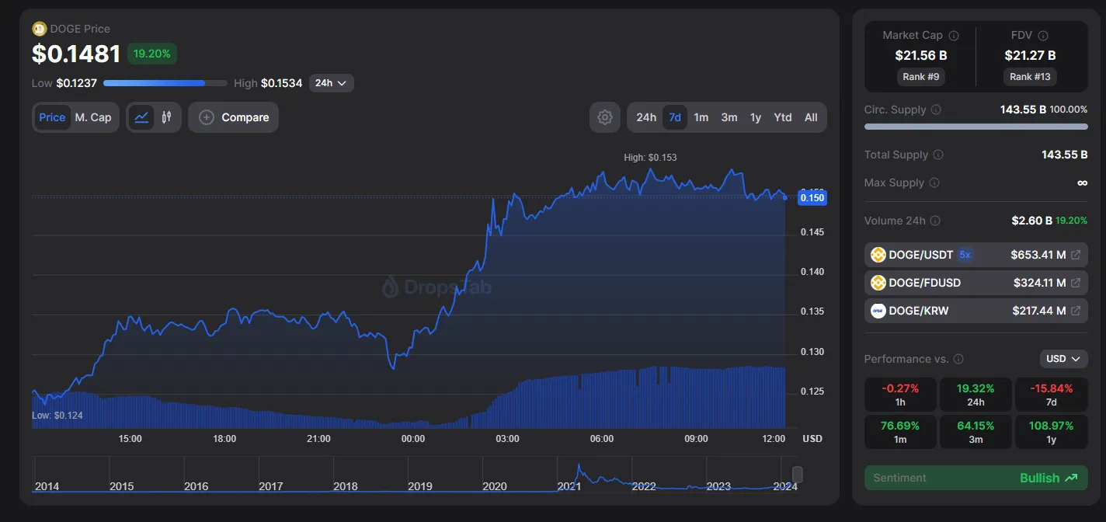Click the Rank #13 badge
This screenshot has width=1106, height=522.
tap(1030, 77)
